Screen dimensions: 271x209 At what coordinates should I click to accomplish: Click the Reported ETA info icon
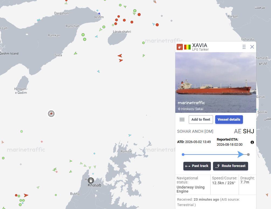pyautogui.click(x=252, y=142)
